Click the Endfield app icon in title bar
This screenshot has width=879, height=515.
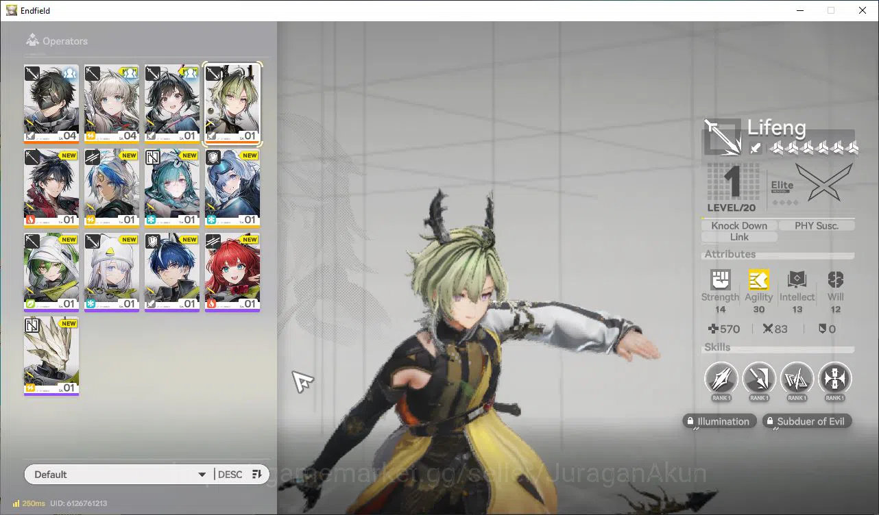(12, 10)
